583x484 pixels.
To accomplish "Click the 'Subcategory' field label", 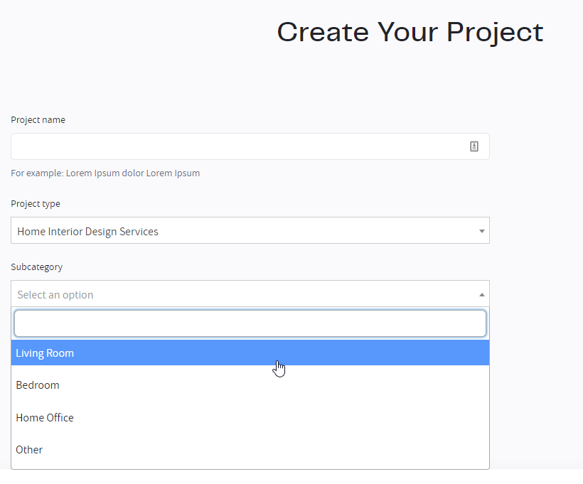I will (x=36, y=267).
